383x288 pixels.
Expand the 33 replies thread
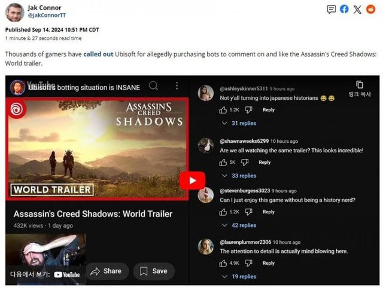coord(239,176)
